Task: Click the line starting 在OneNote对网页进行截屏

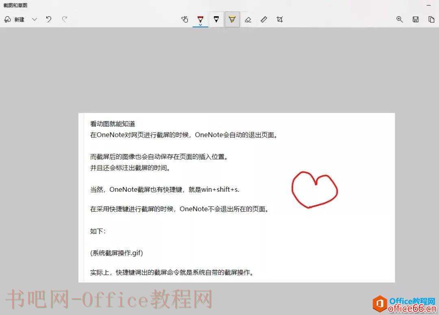Action: (183, 135)
